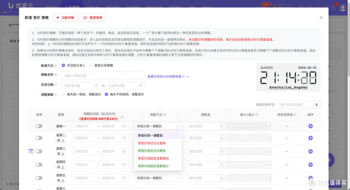
Task: Choose 将竞价统一调整到 from the dropdown list
Action: pyautogui.click(x=158, y=136)
